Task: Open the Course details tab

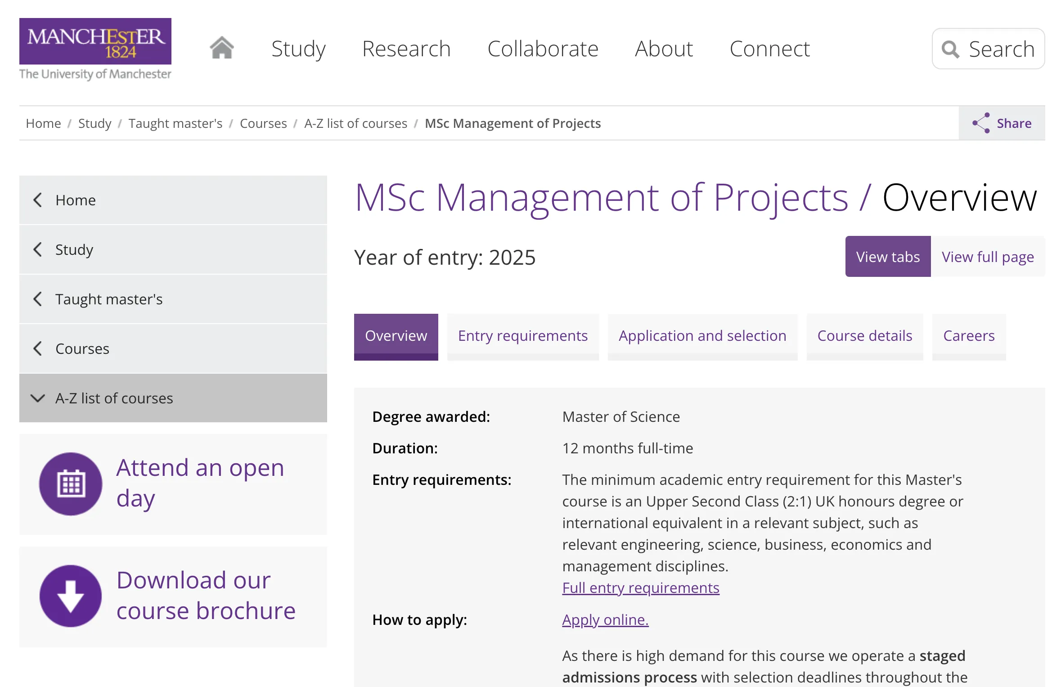Action: click(864, 336)
